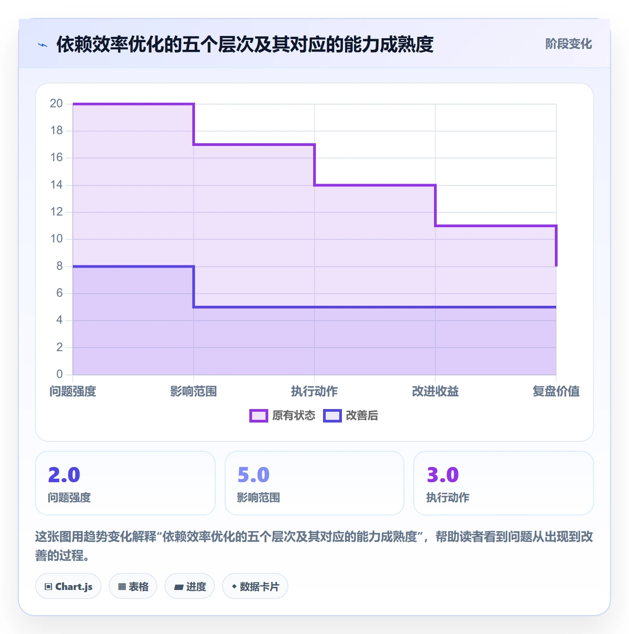629x634 pixels.
Task: Click the 改进收益 x-axis label
Action: click(435, 392)
